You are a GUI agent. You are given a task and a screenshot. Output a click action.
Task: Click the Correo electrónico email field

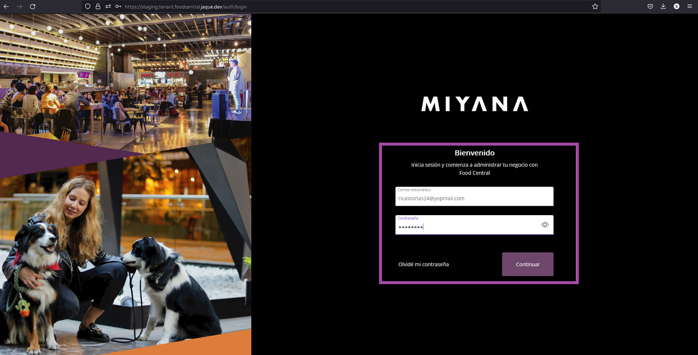[x=474, y=196]
